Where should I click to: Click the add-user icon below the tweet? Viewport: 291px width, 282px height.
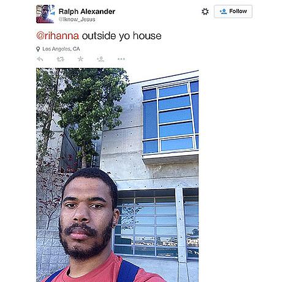pyautogui.click(x=100, y=59)
